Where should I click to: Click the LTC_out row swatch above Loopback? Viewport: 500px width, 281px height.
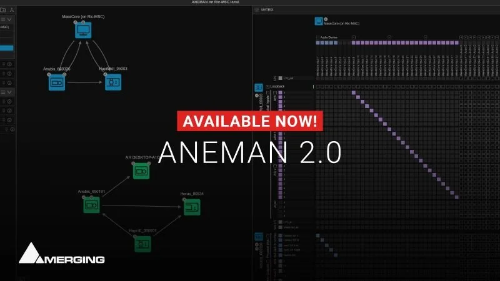(x=280, y=78)
